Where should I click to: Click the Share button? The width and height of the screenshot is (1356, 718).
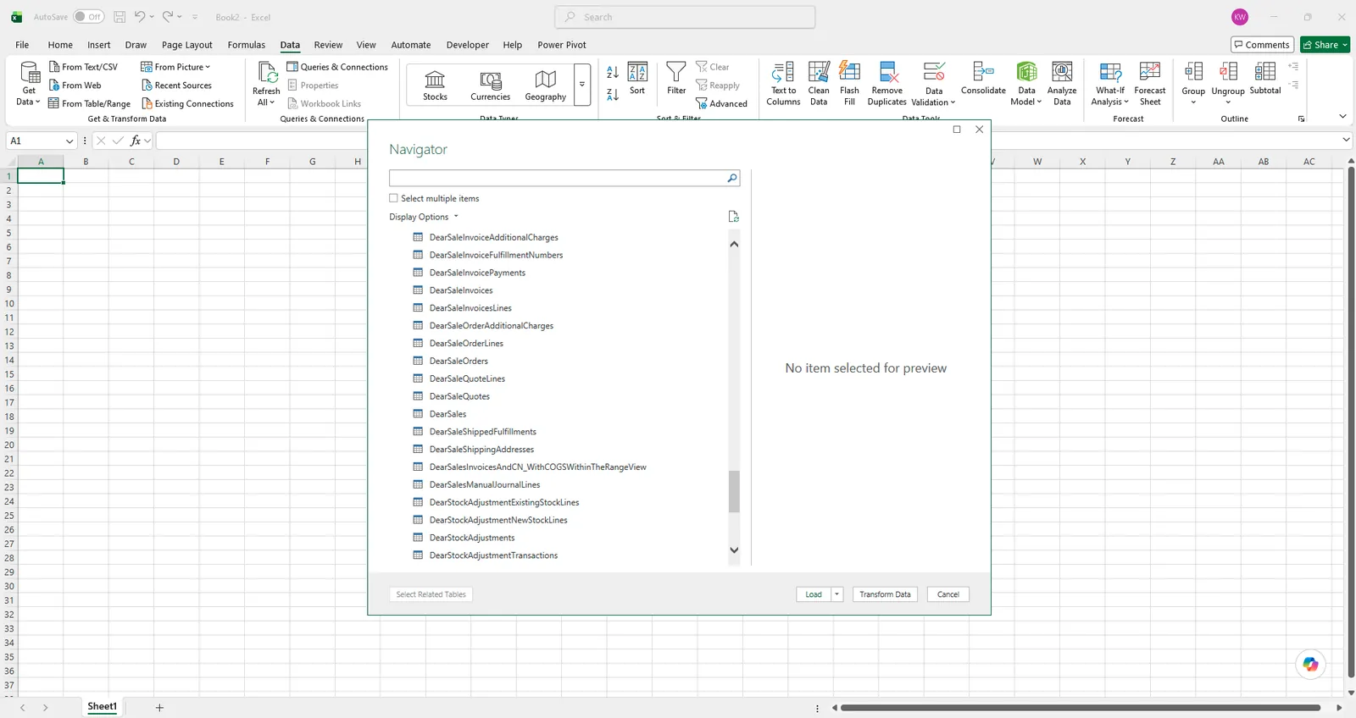(x=1325, y=45)
